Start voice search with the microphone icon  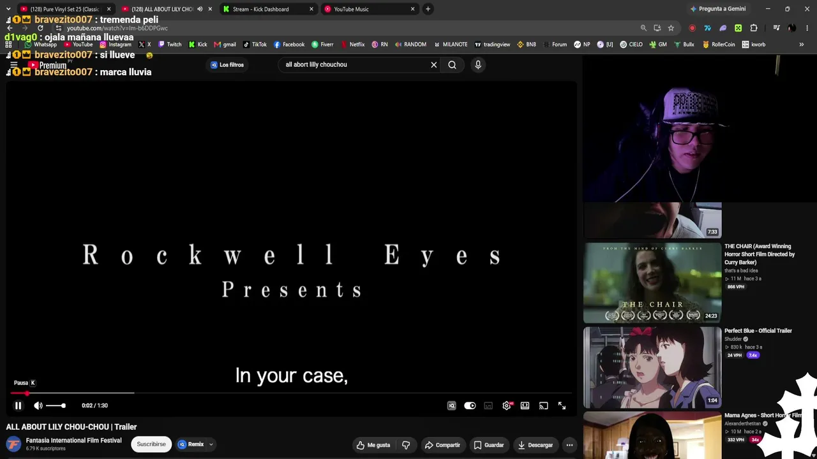pos(477,64)
